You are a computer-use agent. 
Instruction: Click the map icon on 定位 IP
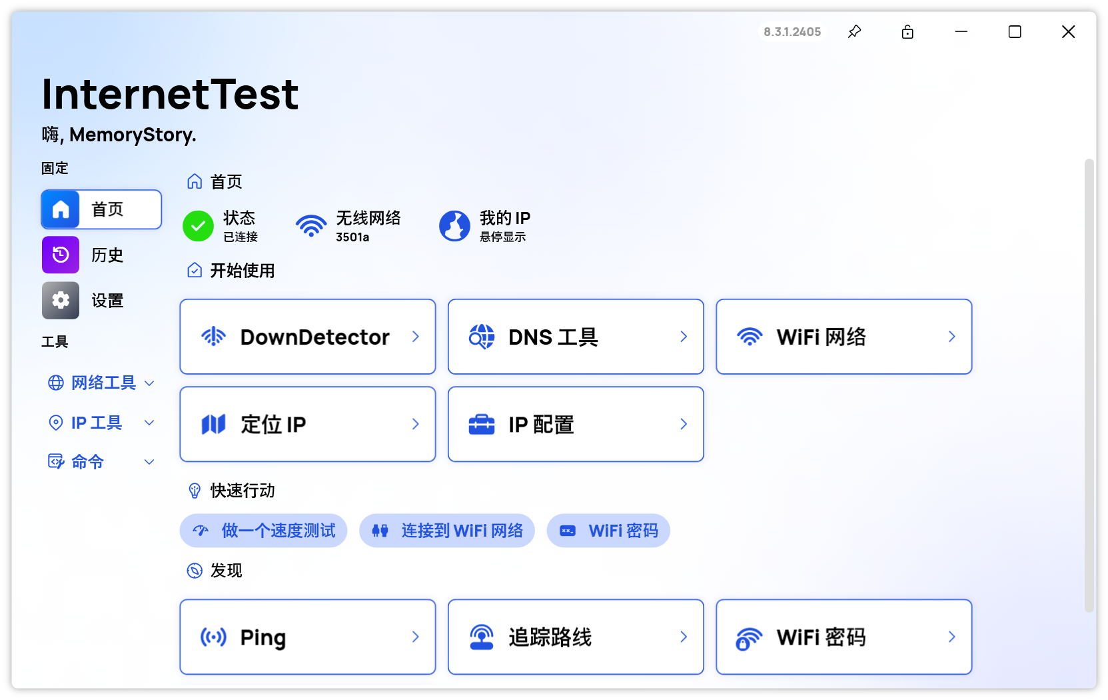(214, 424)
